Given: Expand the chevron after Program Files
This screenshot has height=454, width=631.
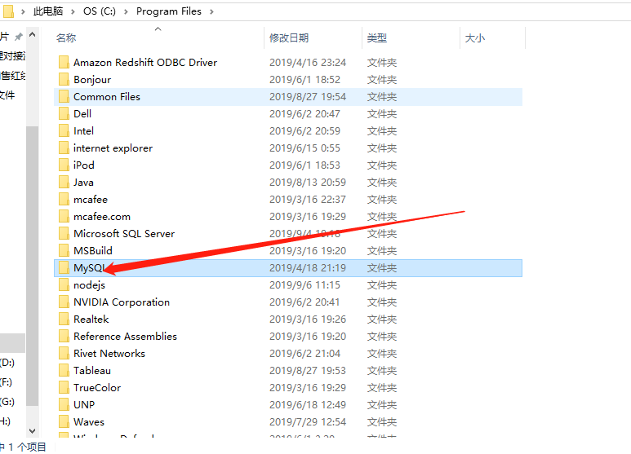Looking at the screenshot, I should [211, 11].
